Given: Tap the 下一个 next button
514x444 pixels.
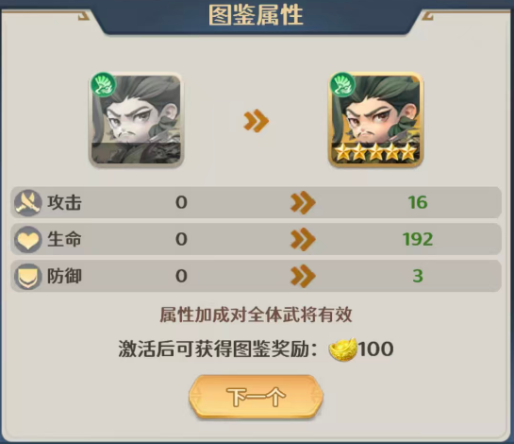Looking at the screenshot, I should pyautogui.click(x=256, y=397).
